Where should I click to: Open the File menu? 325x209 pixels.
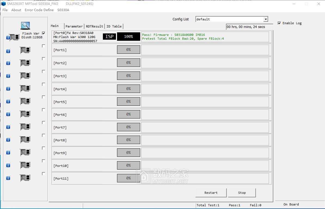coord(5,10)
